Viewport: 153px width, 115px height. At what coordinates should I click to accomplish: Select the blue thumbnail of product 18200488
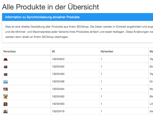pos(5,82)
